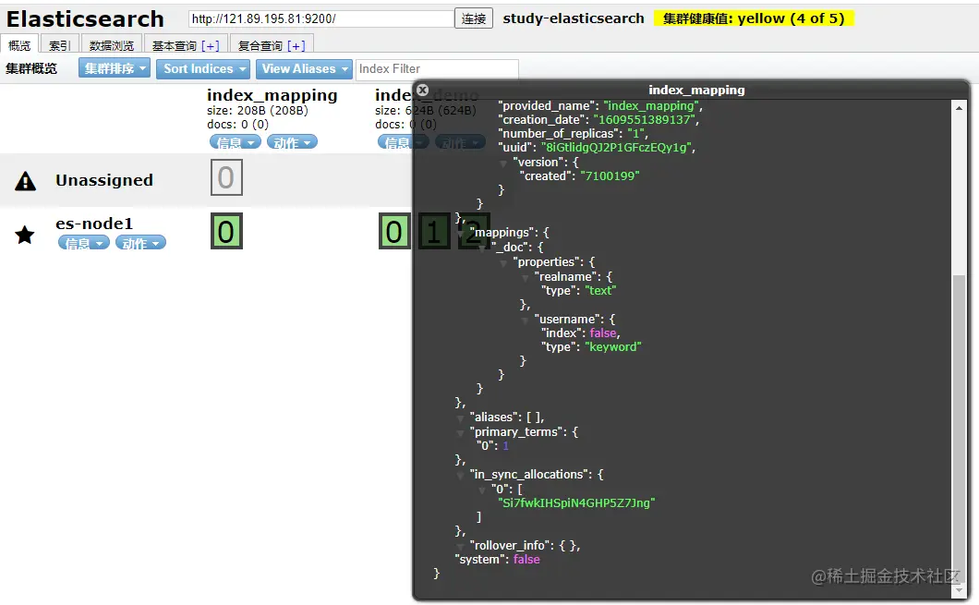Open the View Aliases dropdown
979x605 pixels.
[304, 68]
